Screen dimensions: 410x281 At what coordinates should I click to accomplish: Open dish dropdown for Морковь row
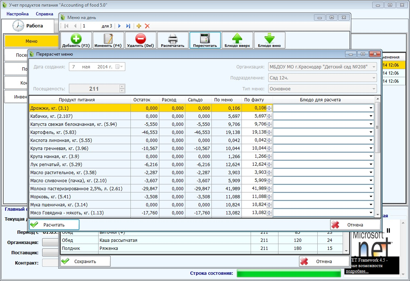coord(371,196)
